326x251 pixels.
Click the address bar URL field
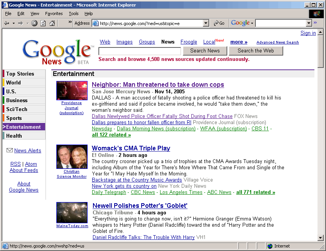click(151, 23)
